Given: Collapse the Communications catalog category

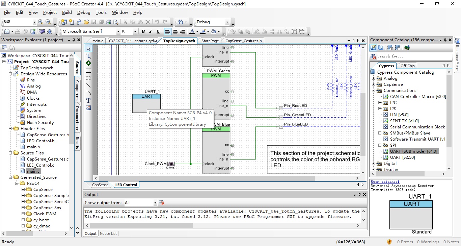Looking at the screenshot, I should (x=374, y=91).
